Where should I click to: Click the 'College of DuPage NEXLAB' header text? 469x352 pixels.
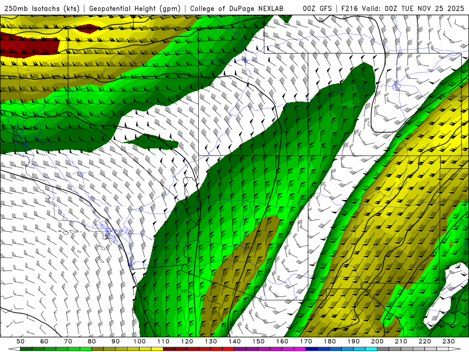236,9
